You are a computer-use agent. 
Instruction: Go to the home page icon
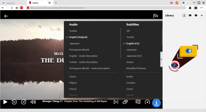tap(17, 8)
